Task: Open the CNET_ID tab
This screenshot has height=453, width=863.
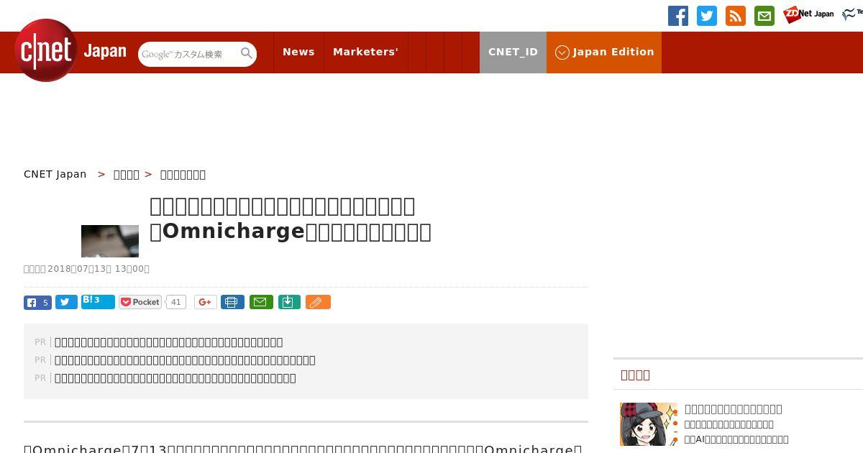Action: pos(513,52)
